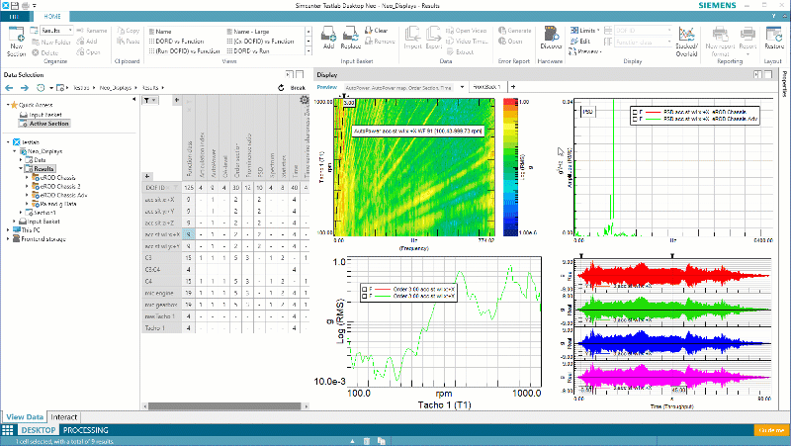This screenshot has height=446, width=791.
Task: Navigate back with the left arrow icon
Action: tap(11, 88)
